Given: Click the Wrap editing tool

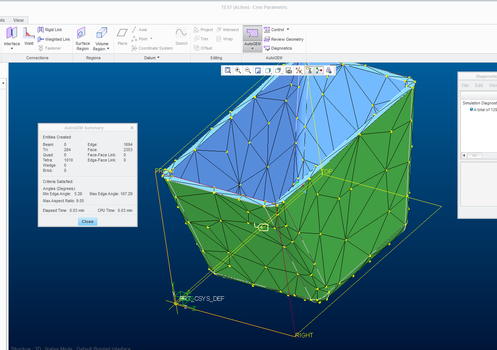Looking at the screenshot, I should (225, 39).
